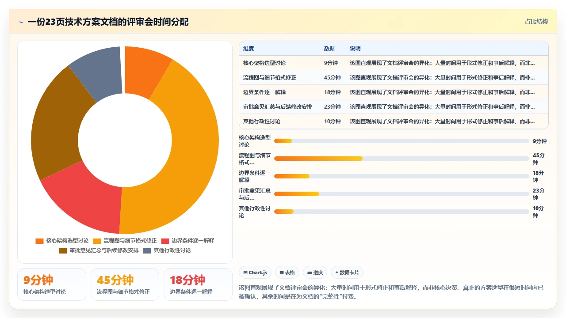Click the 45分钟 table value
The image size is (566, 318).
pos(333,78)
